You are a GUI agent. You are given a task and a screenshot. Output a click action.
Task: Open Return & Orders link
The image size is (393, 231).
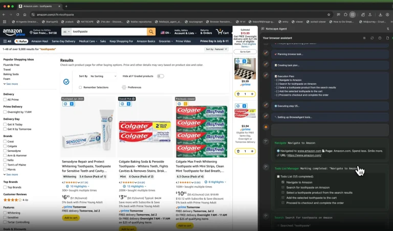[206, 32]
